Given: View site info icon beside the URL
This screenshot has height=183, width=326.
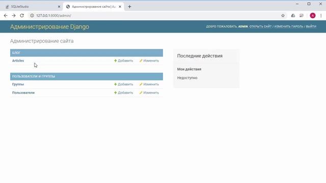Looking at the screenshot, I should pyautogui.click(x=32, y=16).
